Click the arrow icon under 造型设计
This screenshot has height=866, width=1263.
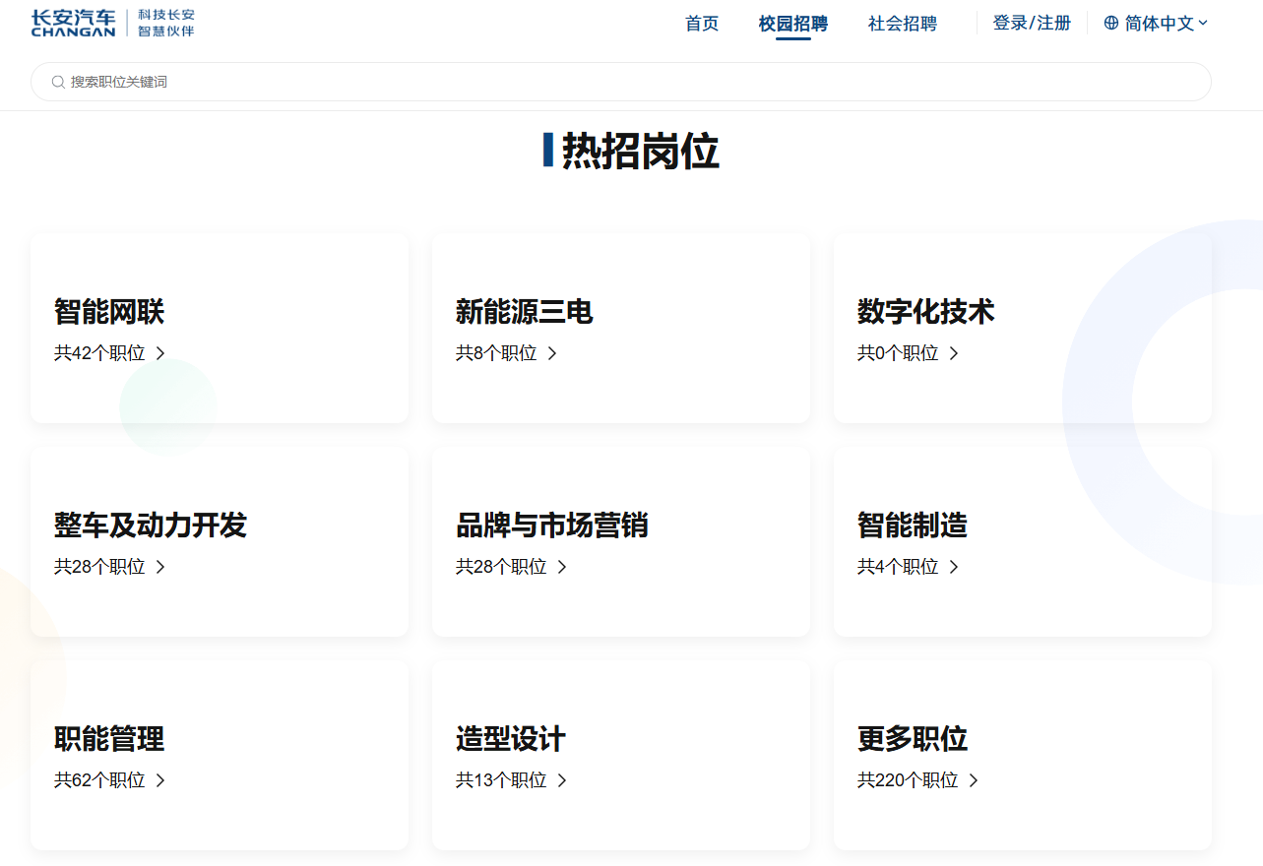pos(561,779)
